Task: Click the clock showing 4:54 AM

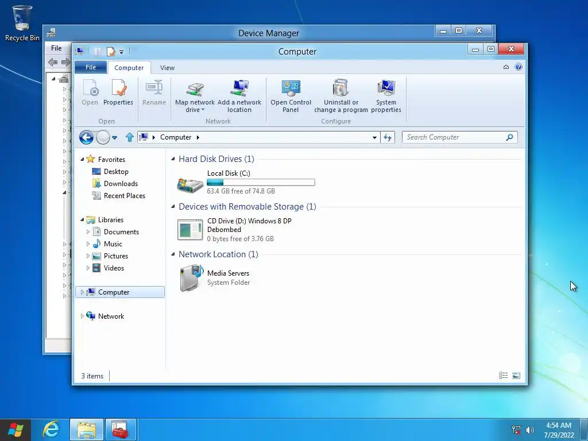Action: point(559,425)
